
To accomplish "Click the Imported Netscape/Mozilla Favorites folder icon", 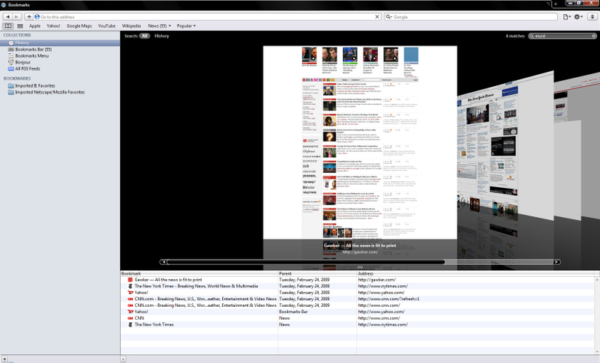I will [11, 92].
